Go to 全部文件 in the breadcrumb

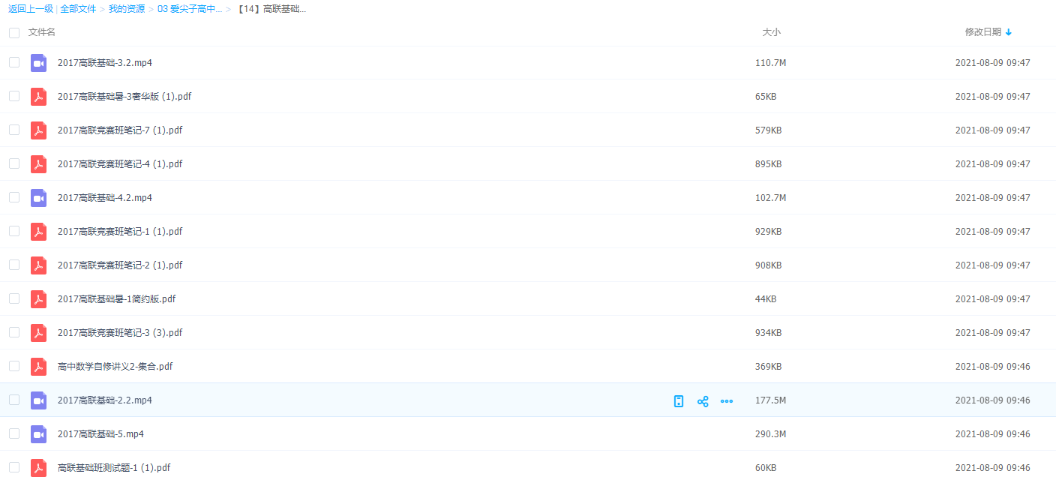click(79, 9)
